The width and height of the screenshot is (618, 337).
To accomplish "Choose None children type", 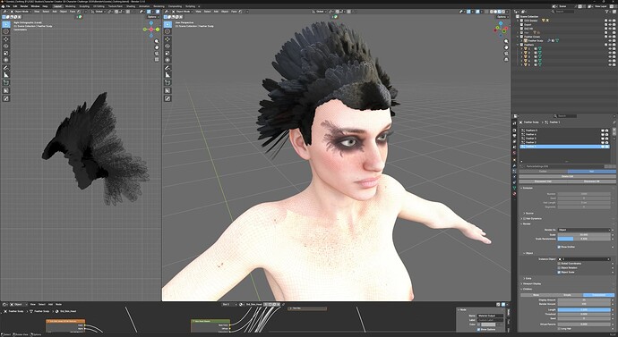I will [x=536, y=295].
